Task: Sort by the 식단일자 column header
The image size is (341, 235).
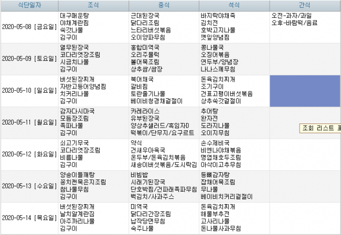Action: click(x=29, y=5)
